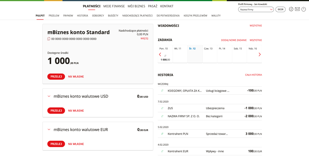Viewport: 309px width, 162px height.
Task: Click the OCEŃ button
Action: click(280, 9)
